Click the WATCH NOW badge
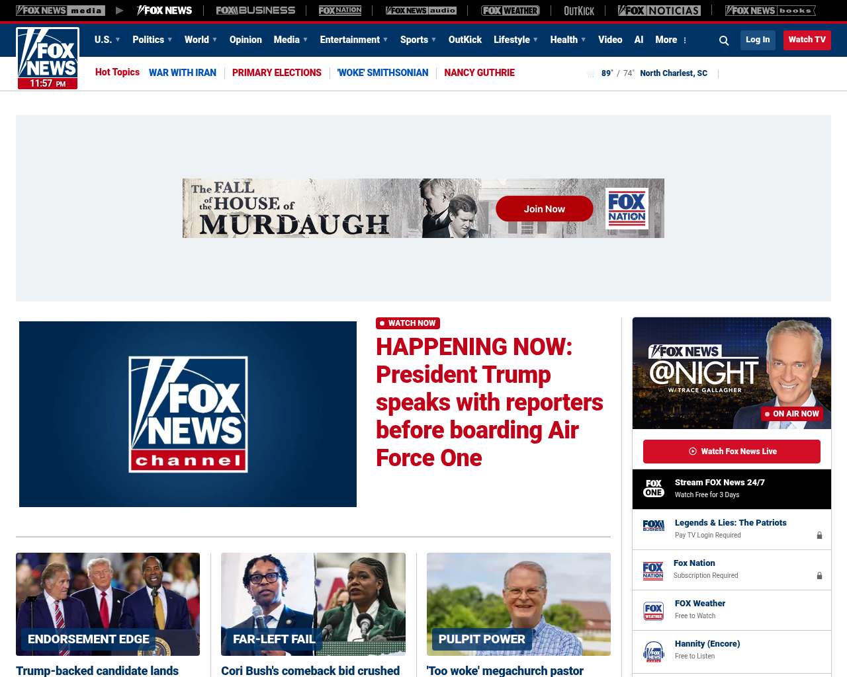 [x=408, y=323]
